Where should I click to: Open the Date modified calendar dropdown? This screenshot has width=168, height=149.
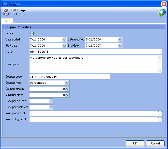tap(120, 39)
